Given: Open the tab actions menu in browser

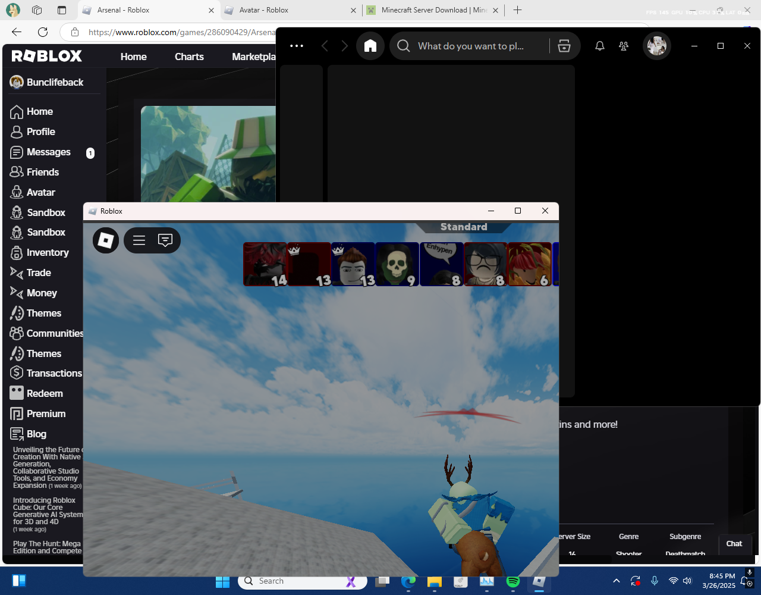Looking at the screenshot, I should 62,10.
